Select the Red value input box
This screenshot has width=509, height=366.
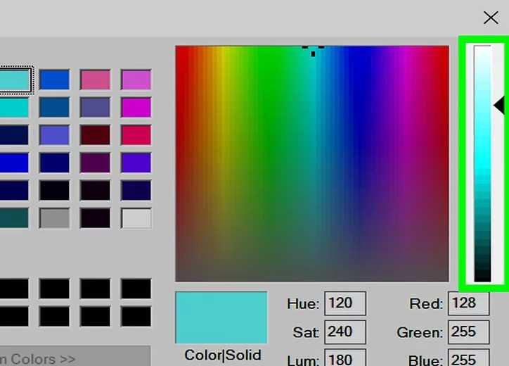coord(468,304)
